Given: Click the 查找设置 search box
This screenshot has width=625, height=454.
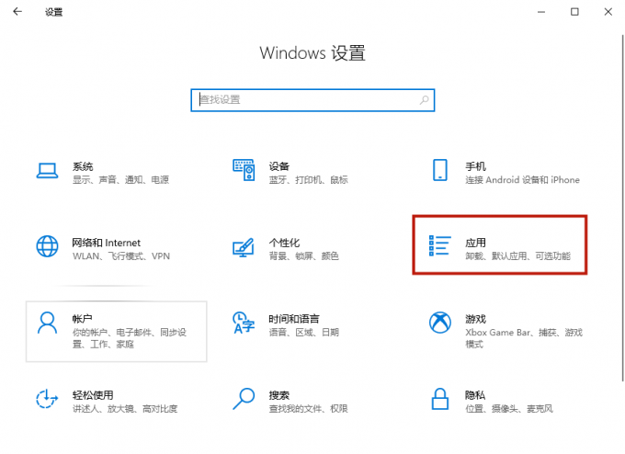Looking at the screenshot, I should coord(312,100).
